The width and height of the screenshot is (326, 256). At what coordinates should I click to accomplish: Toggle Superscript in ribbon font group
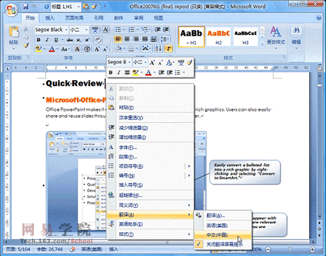point(87,40)
